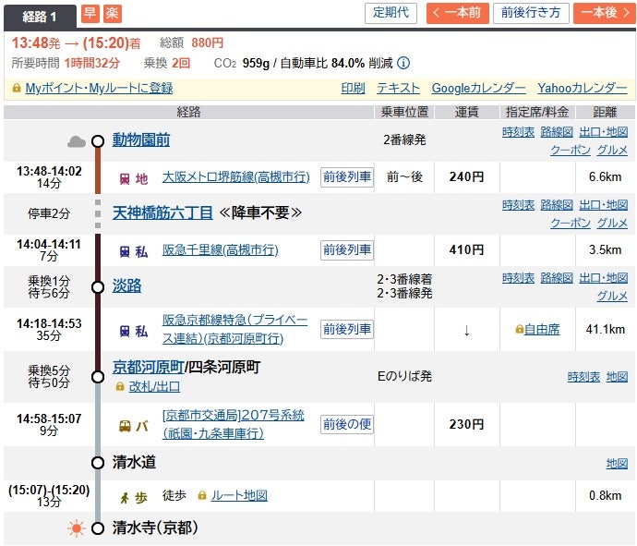This screenshot has width=637, height=546.
Task: Click the walking person icon
Action: pos(125,496)
